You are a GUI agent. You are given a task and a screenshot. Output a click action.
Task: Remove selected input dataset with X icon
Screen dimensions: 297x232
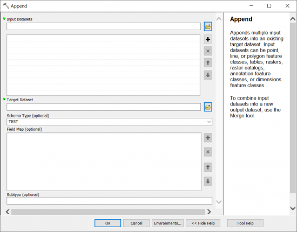pyautogui.click(x=208, y=51)
